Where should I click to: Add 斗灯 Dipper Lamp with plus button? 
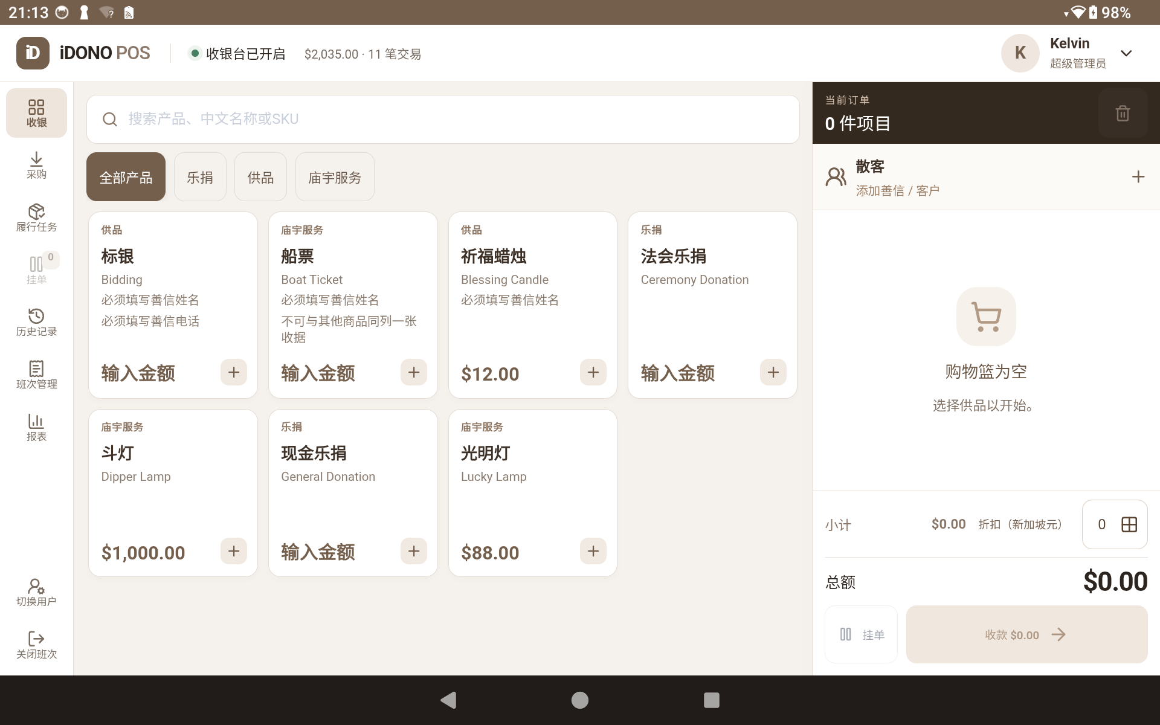[x=234, y=551]
